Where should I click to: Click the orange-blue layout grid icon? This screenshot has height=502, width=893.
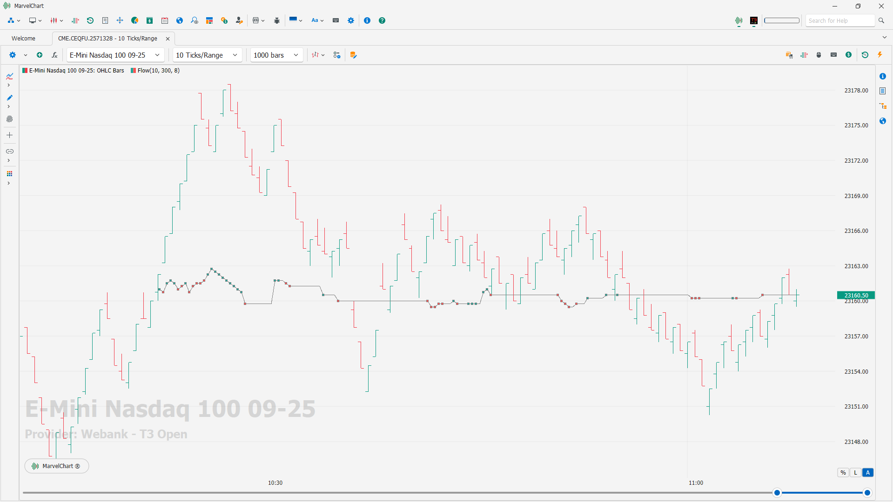[209, 20]
